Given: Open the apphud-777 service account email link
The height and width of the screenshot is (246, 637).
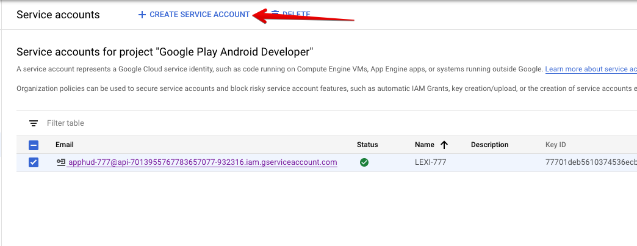Looking at the screenshot, I should 203,162.
